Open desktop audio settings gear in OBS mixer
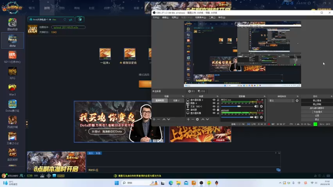This screenshot has width=333, height=187. tap(261, 117)
